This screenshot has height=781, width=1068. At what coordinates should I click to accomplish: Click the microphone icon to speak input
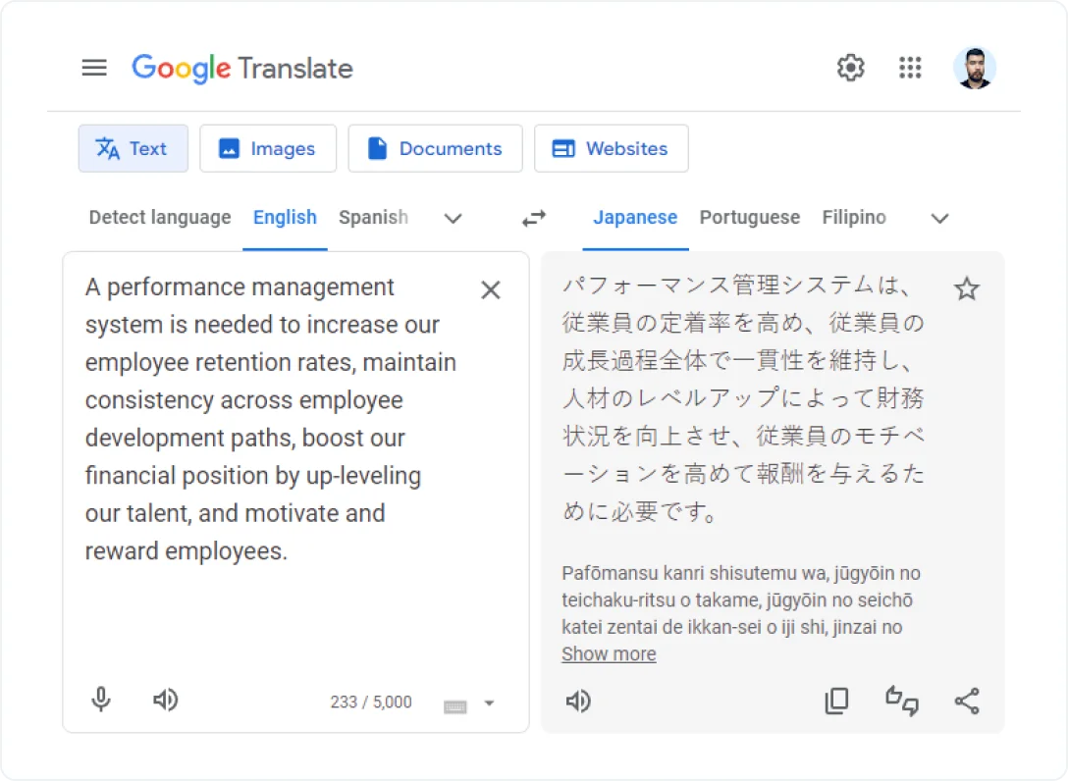[100, 700]
